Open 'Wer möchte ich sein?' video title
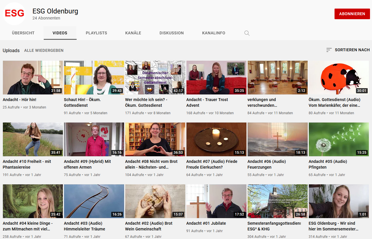 tap(146, 102)
